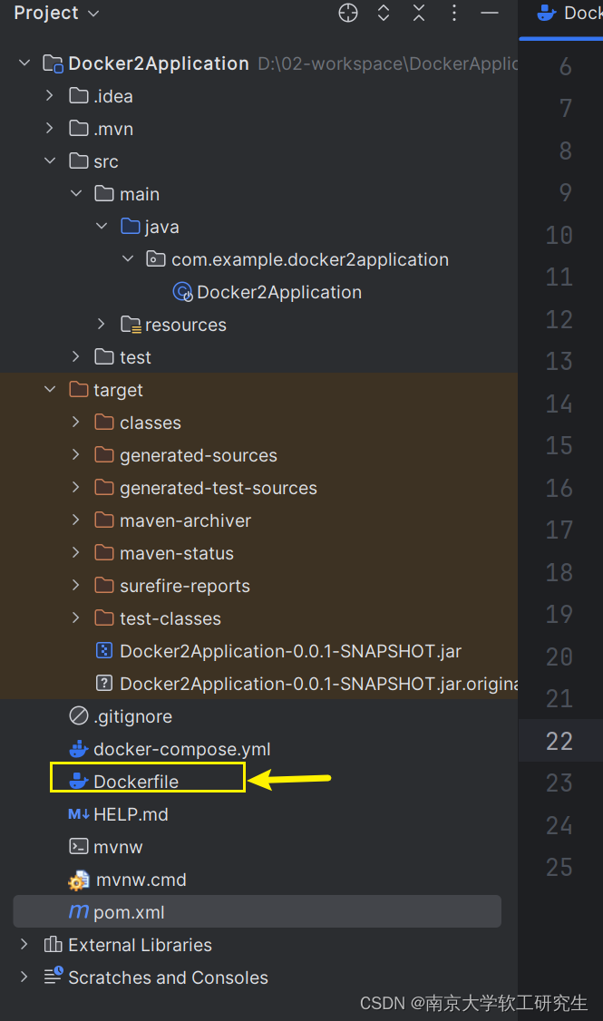The image size is (603, 1021).
Task: Select the main folder name
Action: [140, 194]
